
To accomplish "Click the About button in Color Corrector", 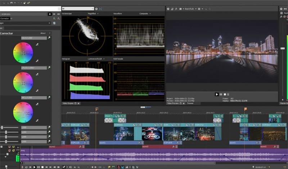I will [43, 33].
